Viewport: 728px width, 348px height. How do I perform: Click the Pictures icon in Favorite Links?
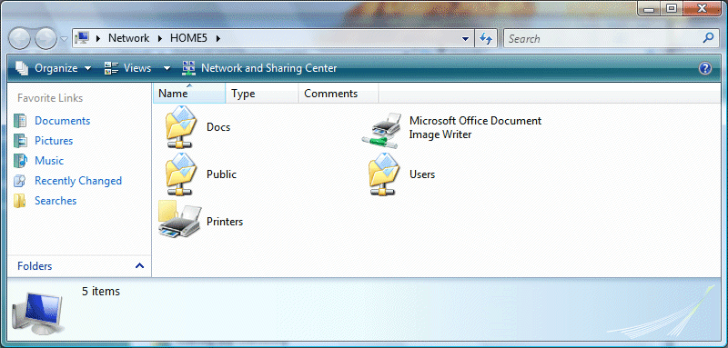point(20,141)
